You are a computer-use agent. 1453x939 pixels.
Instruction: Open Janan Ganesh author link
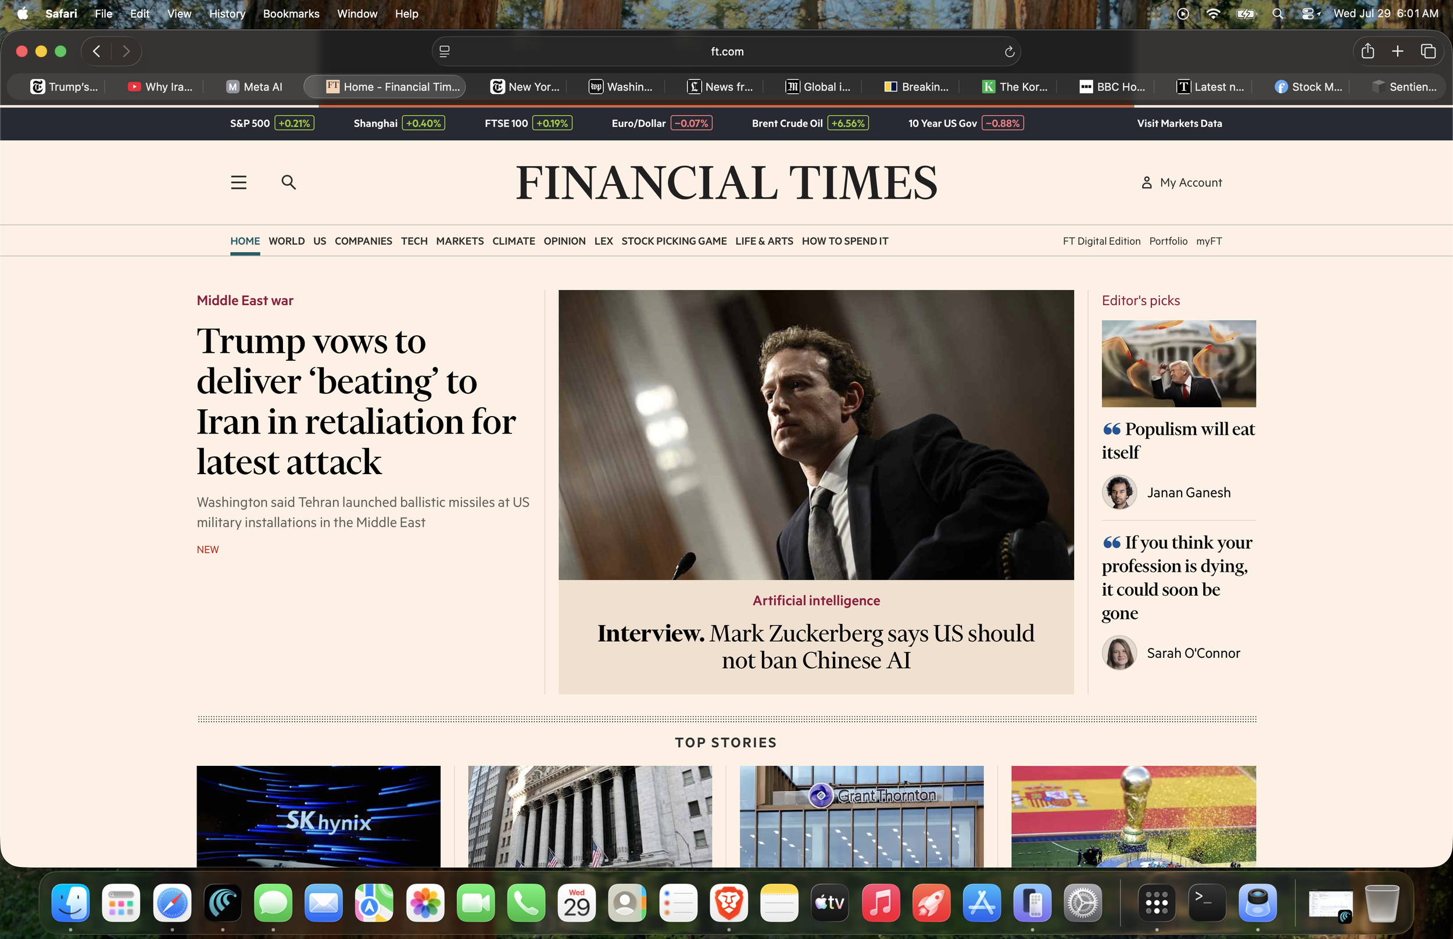point(1189,493)
